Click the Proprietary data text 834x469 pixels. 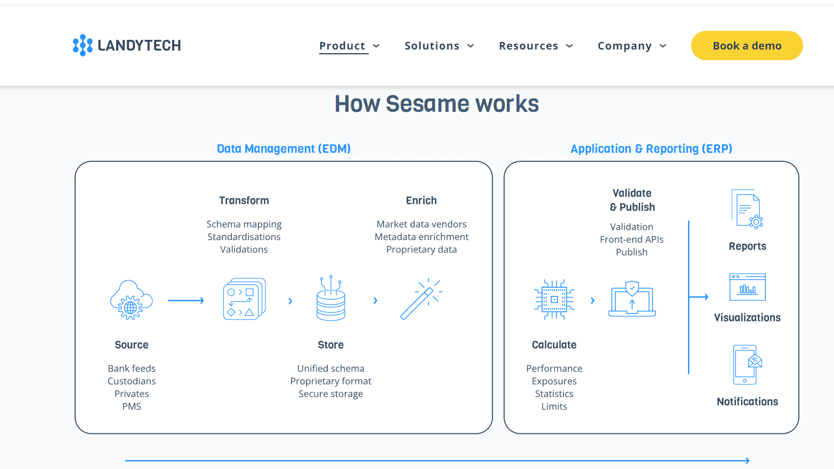point(422,250)
